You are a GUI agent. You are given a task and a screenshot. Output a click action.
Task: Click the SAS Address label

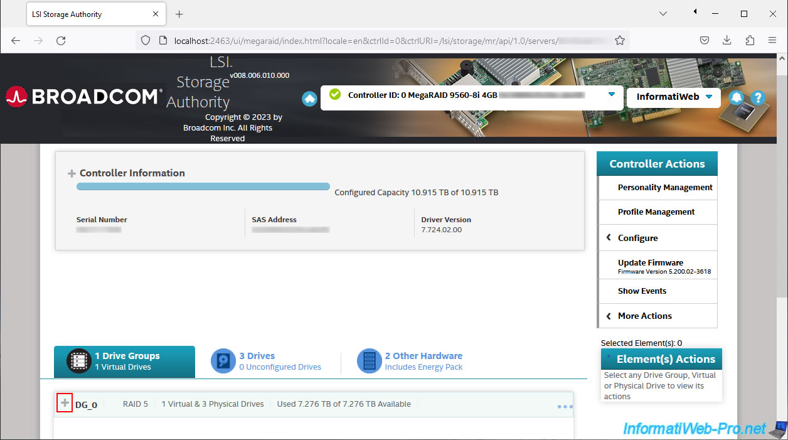[x=274, y=220]
